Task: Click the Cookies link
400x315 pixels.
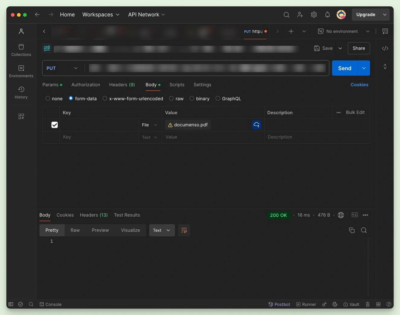Action: click(359, 85)
